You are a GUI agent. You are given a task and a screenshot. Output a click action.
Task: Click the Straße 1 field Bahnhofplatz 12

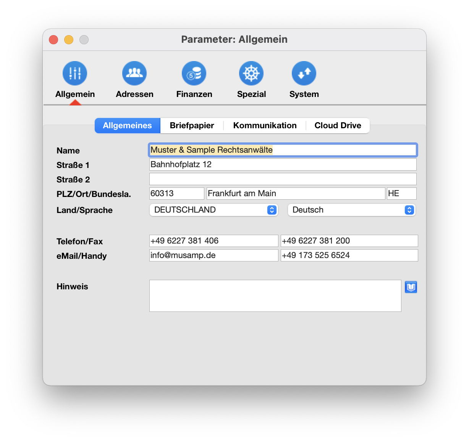click(283, 165)
